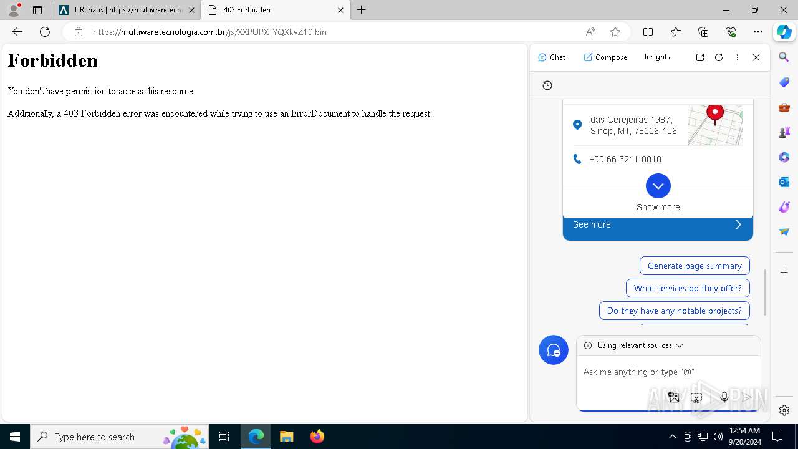Open Task View on taskbar
This screenshot has width=798, height=449.
tap(224, 437)
